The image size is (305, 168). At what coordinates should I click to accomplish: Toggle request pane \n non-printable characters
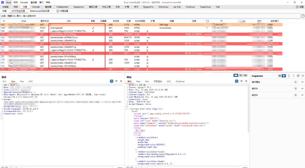116,81
